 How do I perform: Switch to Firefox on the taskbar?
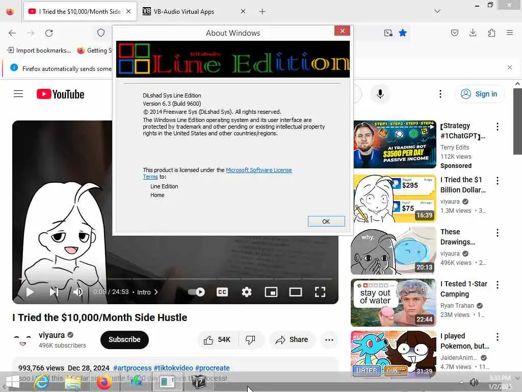point(104,382)
